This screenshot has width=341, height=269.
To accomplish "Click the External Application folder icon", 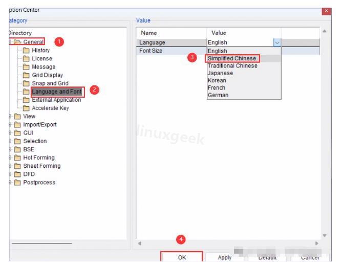I will pyautogui.click(x=26, y=100).
